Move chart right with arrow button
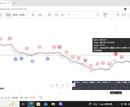Screen dimensions: 130x107 tap(68, 85)
